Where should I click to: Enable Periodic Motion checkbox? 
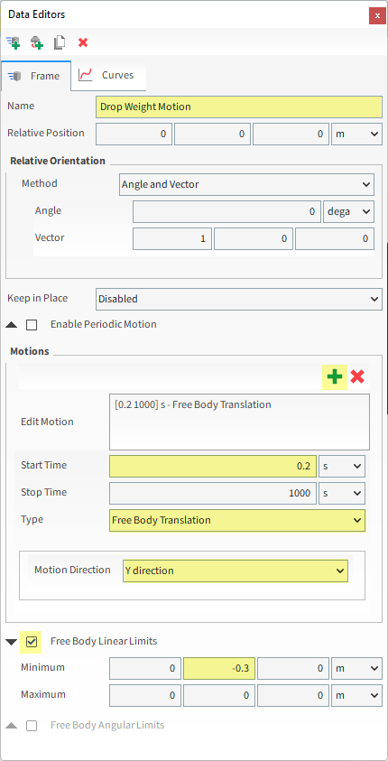(x=32, y=325)
